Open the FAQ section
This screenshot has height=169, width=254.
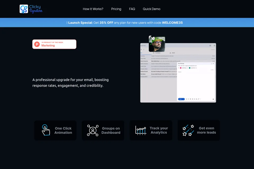coord(132,9)
